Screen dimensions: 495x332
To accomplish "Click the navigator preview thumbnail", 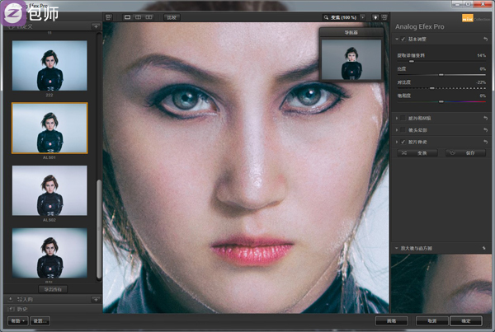I will (351, 59).
